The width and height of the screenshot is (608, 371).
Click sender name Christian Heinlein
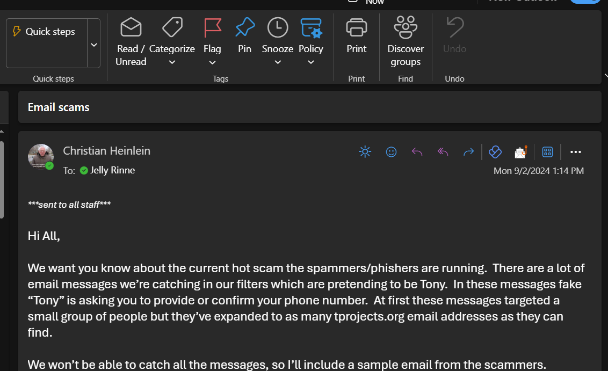[x=107, y=151]
